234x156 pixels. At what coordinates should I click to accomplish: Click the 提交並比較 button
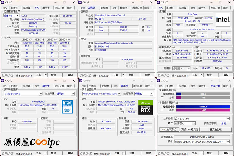(216, 129)
